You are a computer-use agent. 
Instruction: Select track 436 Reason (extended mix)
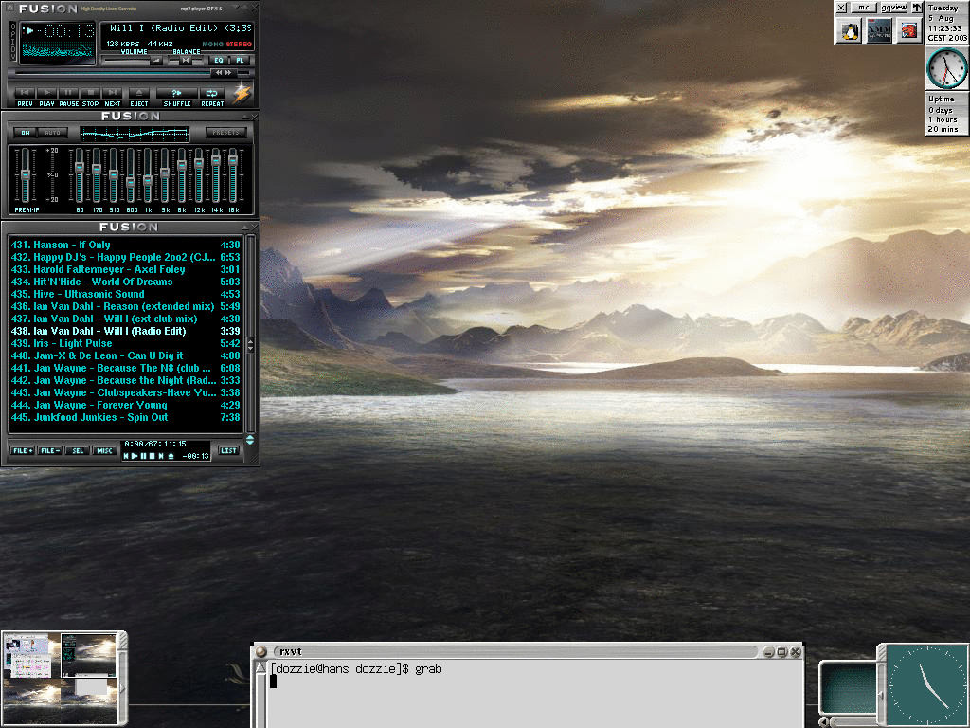pyautogui.click(x=126, y=306)
